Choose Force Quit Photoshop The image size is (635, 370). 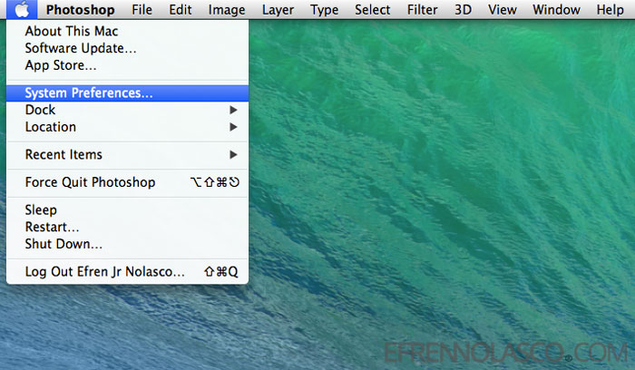[x=128, y=182]
